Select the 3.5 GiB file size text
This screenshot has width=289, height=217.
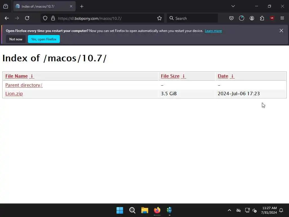click(169, 94)
